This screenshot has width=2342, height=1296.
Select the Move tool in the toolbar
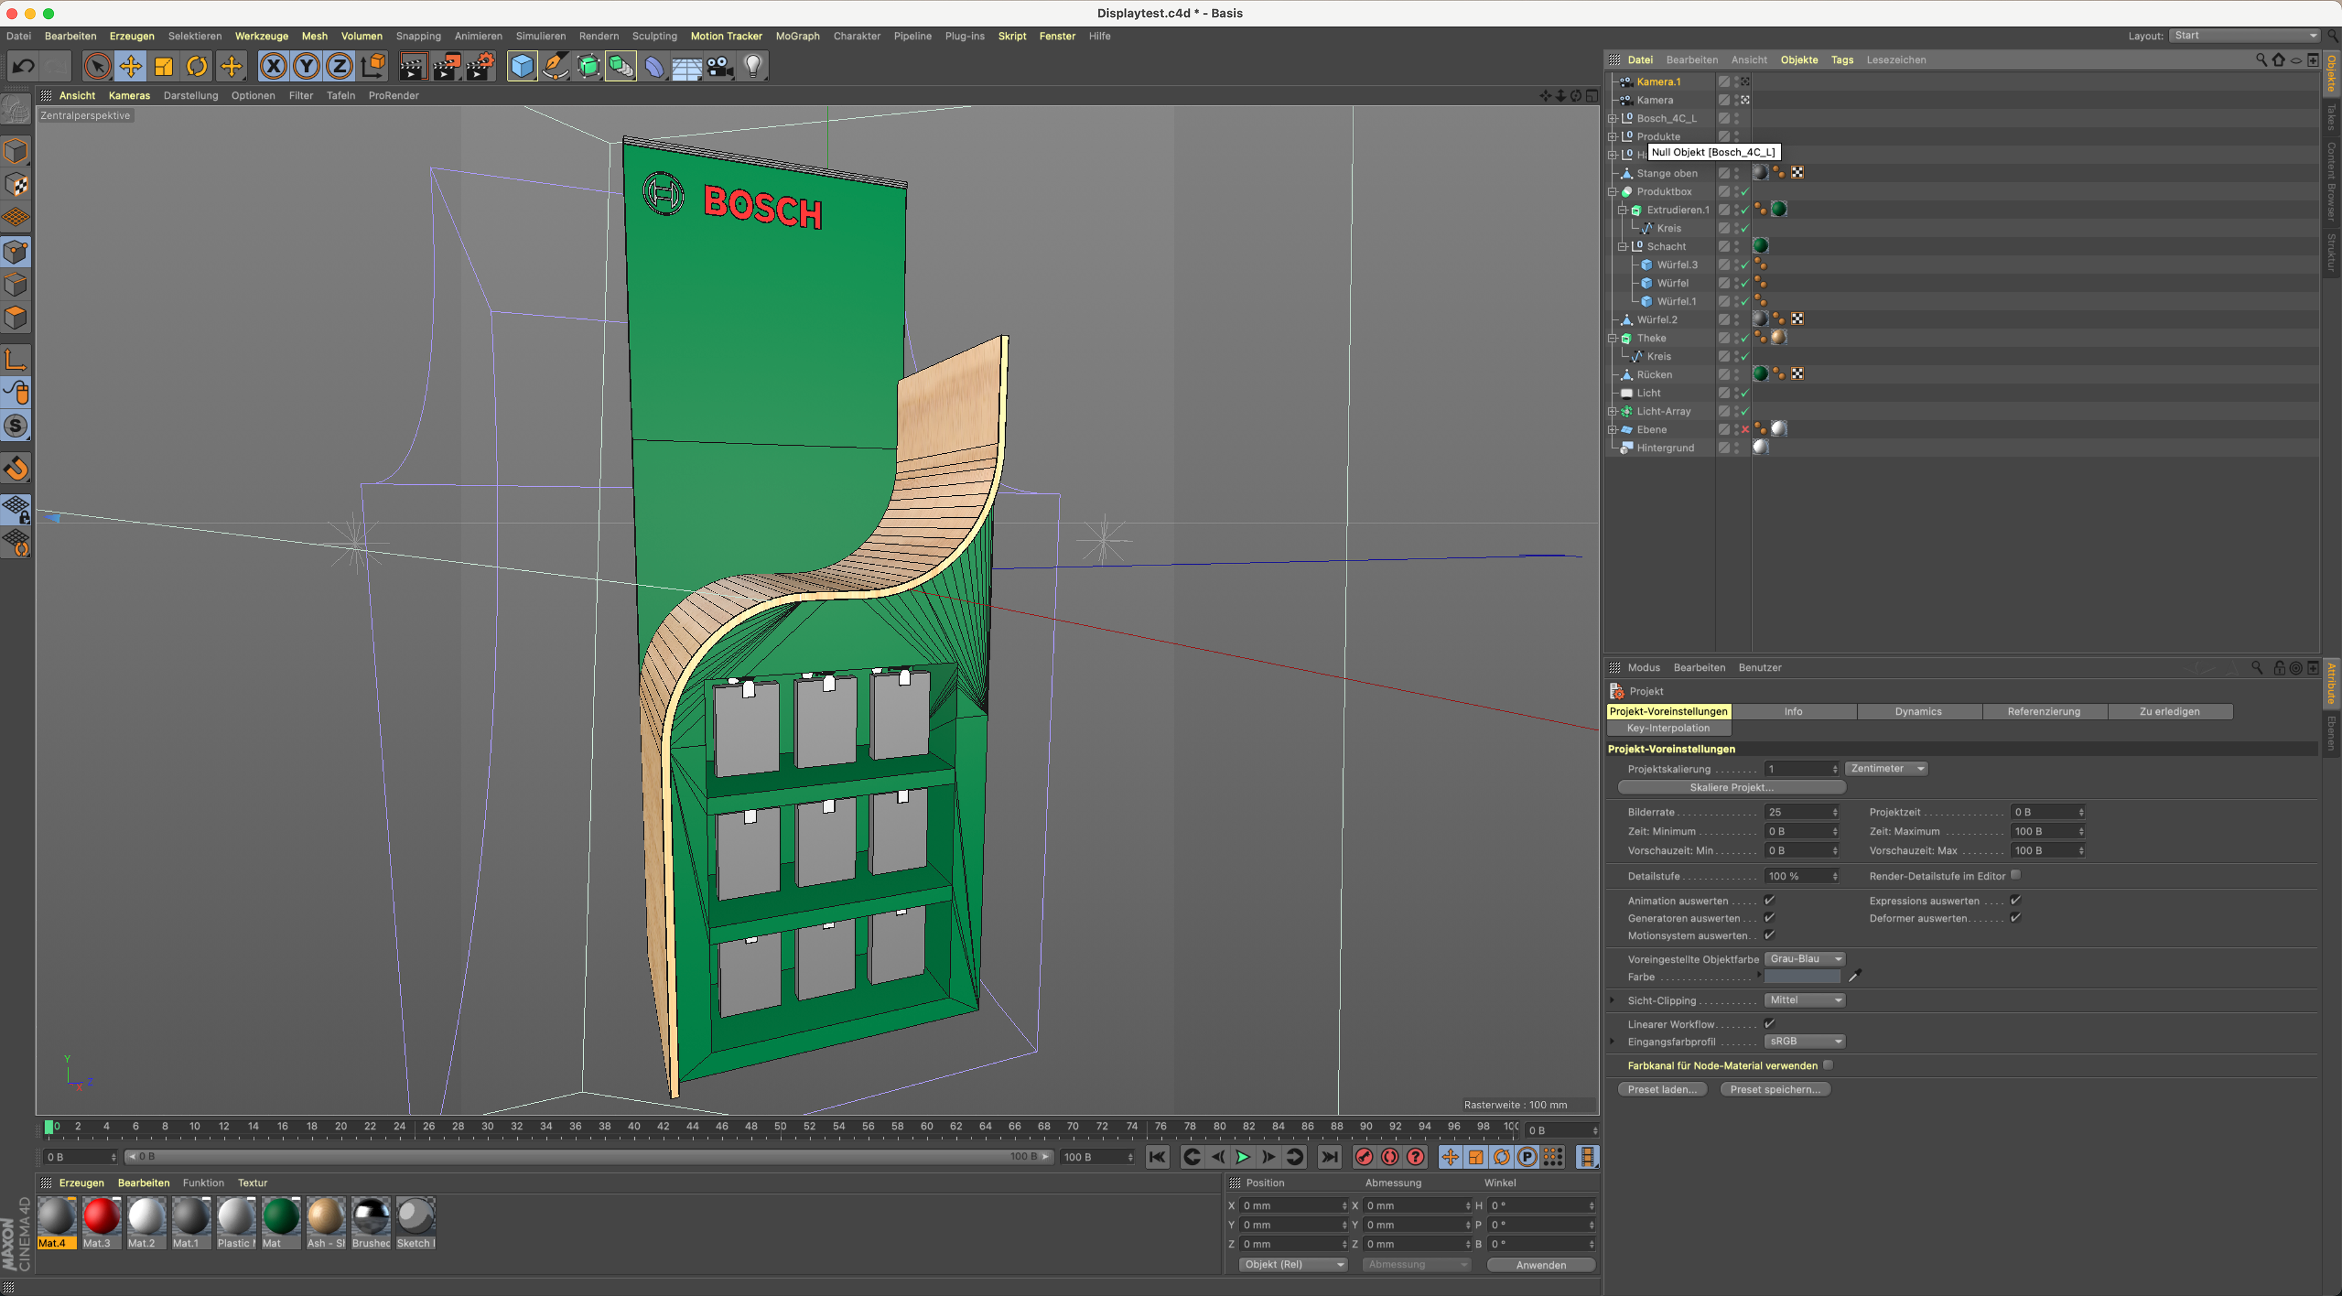(130, 66)
